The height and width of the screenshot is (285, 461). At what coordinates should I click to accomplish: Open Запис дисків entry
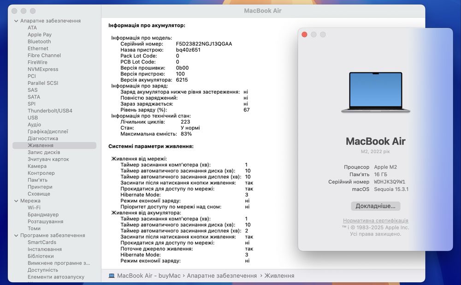click(44, 152)
